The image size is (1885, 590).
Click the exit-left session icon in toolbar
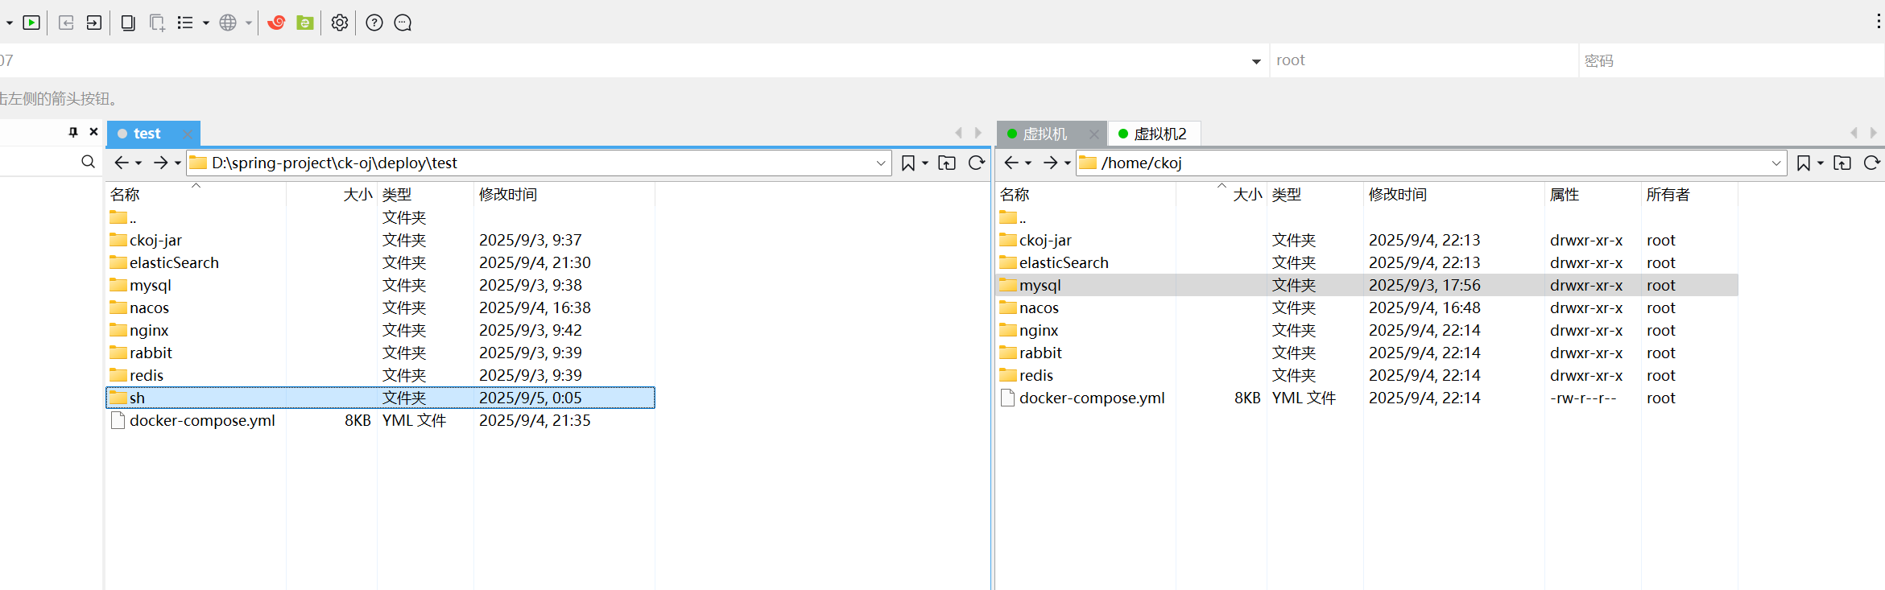(66, 23)
